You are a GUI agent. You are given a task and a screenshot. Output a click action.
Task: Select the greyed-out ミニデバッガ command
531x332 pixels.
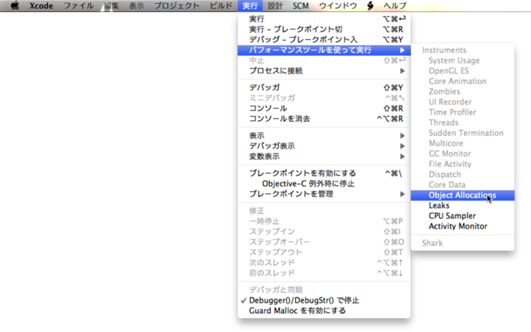pyautogui.click(x=324, y=98)
